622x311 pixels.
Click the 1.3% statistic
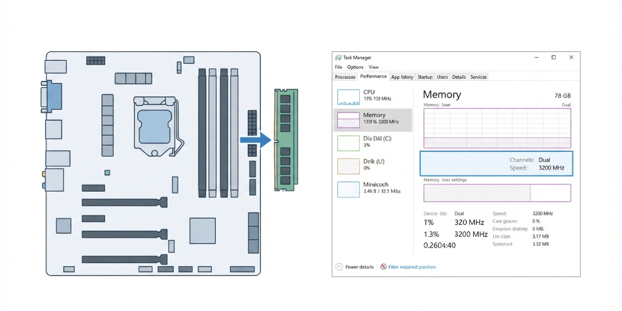(x=431, y=234)
